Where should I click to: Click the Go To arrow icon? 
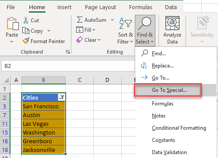pyautogui.click(x=144, y=77)
